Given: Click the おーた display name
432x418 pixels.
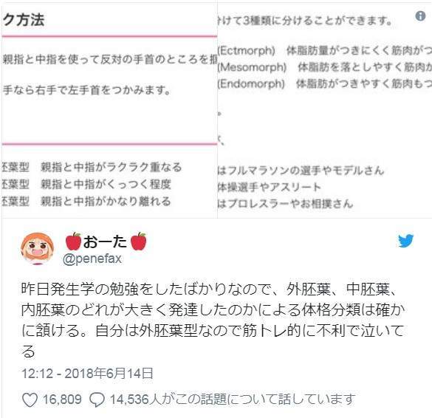Looking at the screenshot, I should click(106, 241).
